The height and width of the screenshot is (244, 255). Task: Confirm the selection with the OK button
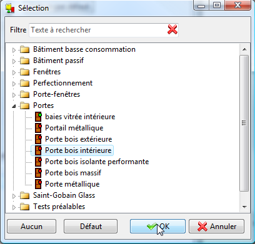point(157,227)
